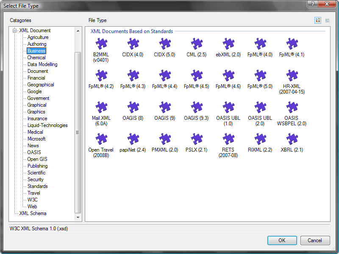Select FpML (4.6) file type

coord(228,76)
